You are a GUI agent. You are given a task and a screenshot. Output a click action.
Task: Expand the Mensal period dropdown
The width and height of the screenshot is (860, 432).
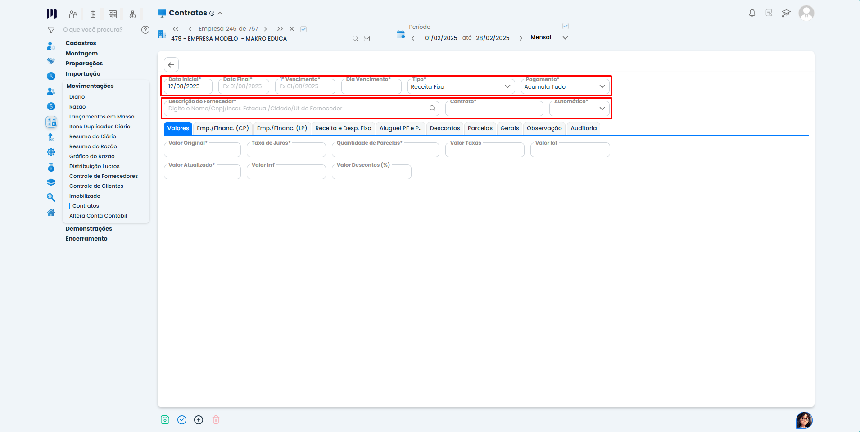565,38
